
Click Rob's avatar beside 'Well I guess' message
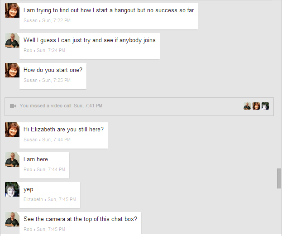pos(12,40)
